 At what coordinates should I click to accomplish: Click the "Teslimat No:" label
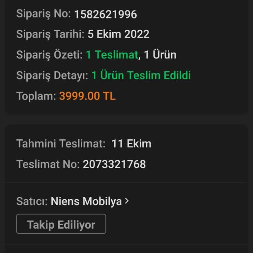[x=48, y=164]
